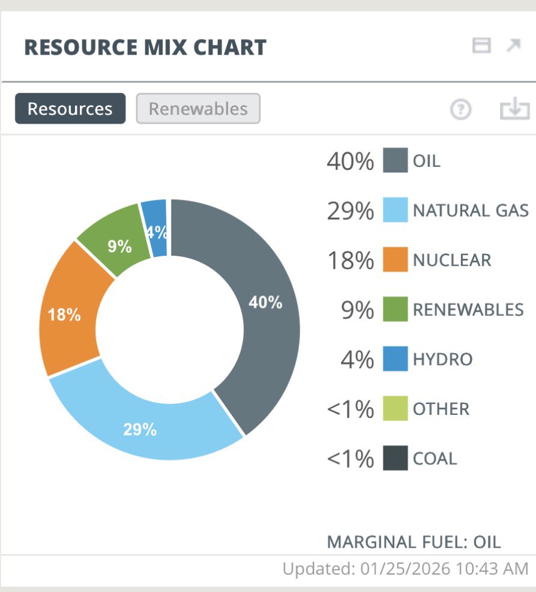Collapse the chart panel via the panel icon
Screen dimensions: 536x592
tap(481, 45)
